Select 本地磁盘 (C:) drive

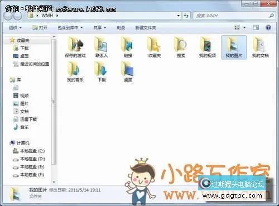pyautogui.click(x=29, y=151)
